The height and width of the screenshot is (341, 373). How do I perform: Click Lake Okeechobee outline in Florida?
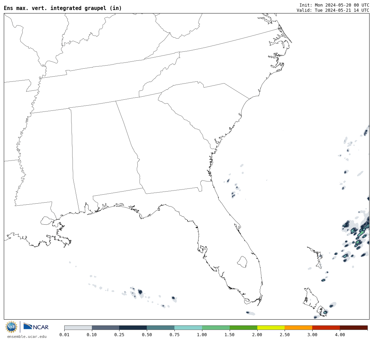click(242, 262)
